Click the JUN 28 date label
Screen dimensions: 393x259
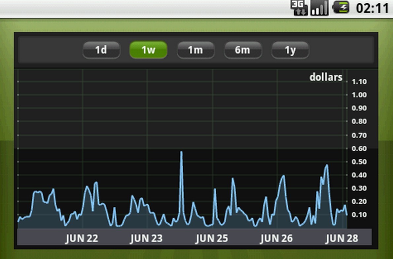point(341,238)
